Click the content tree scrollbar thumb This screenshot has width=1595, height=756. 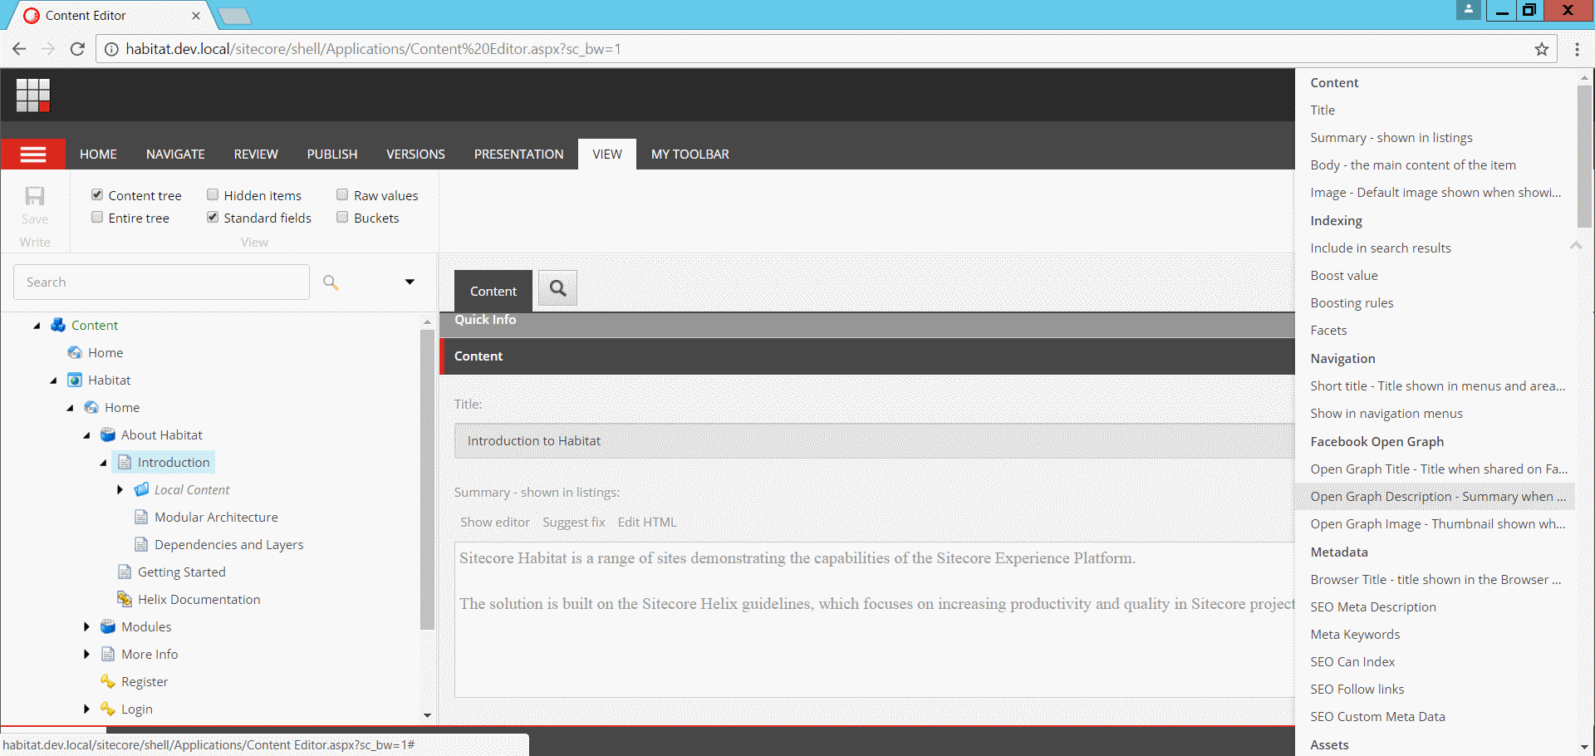click(x=427, y=479)
